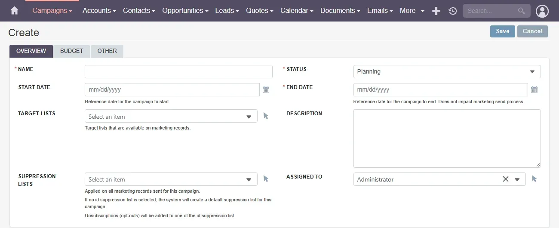Focus the Start Date field
559x228 pixels.
[x=172, y=89]
